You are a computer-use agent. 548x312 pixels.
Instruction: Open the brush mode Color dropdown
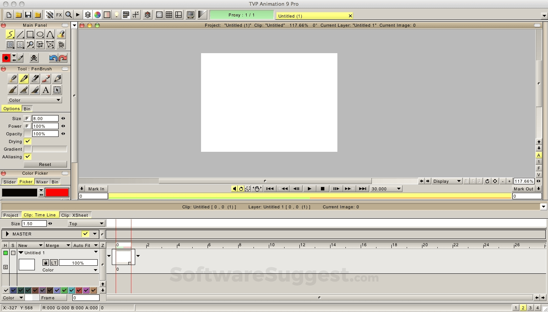(x=34, y=100)
